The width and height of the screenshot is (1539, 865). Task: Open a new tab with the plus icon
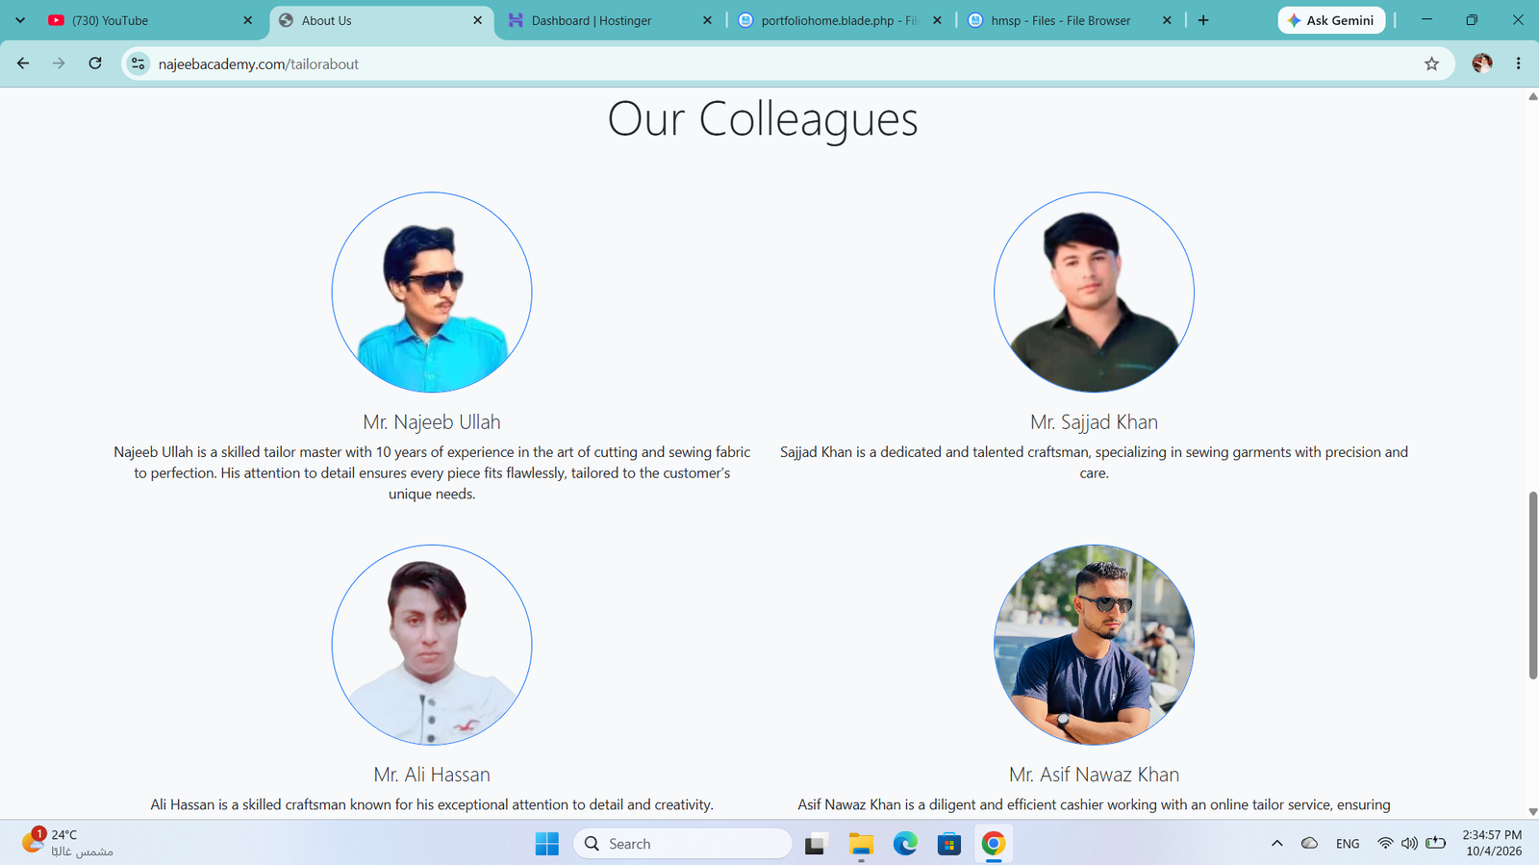tap(1203, 20)
